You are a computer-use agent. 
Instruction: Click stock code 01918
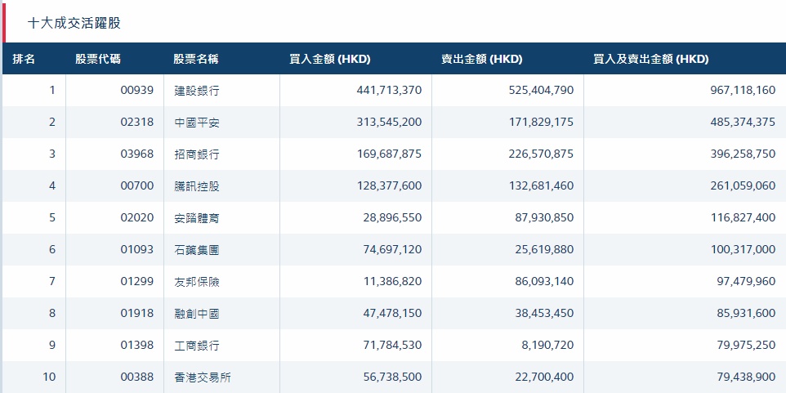click(x=136, y=314)
